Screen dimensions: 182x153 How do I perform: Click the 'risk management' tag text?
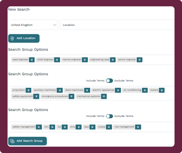click(x=124, y=127)
